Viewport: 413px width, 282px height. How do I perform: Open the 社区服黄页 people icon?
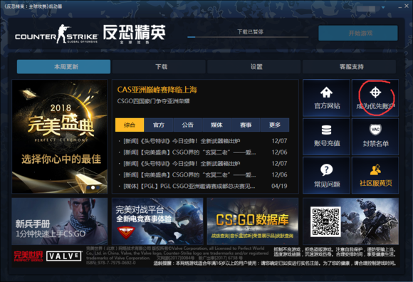(x=375, y=169)
